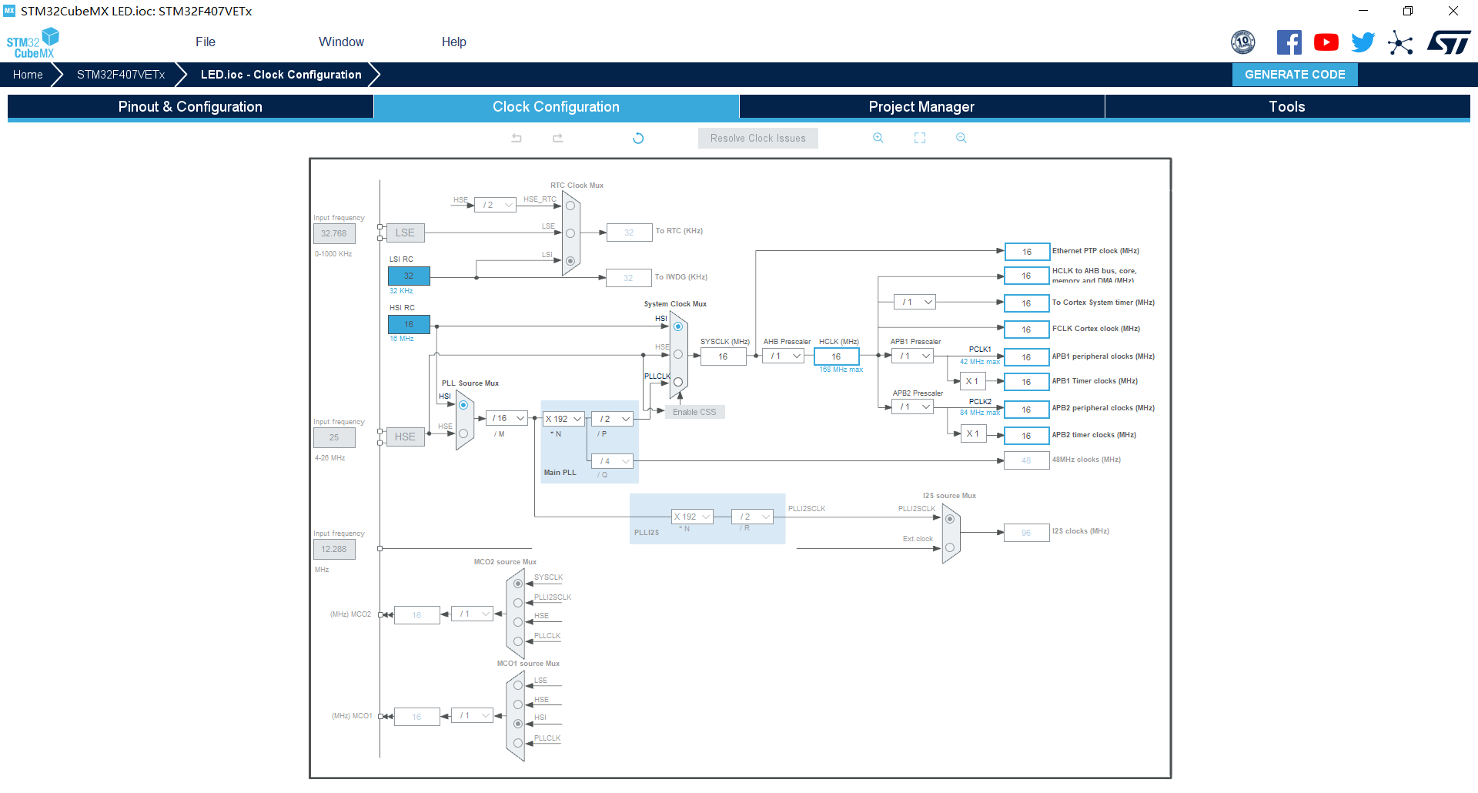1478x793 pixels.
Task: Click the I2S input frequency field 12.288
Action: point(334,549)
